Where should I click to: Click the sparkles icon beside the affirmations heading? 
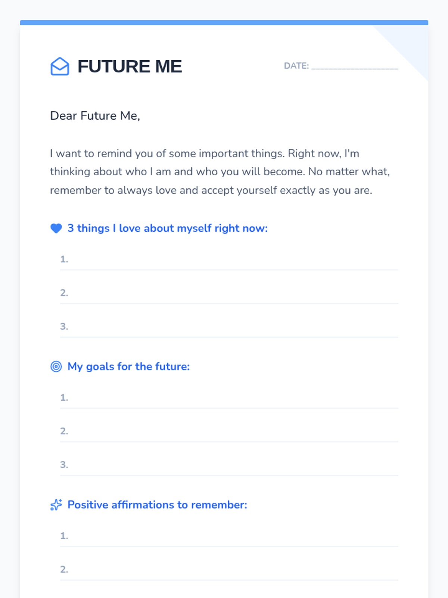coord(56,505)
